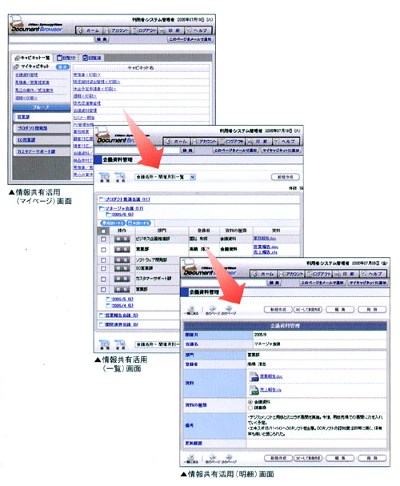Viewport: 400px width, 486px height.
Task: Open the Word document icon for 営業報告.doc
Action: (254, 376)
